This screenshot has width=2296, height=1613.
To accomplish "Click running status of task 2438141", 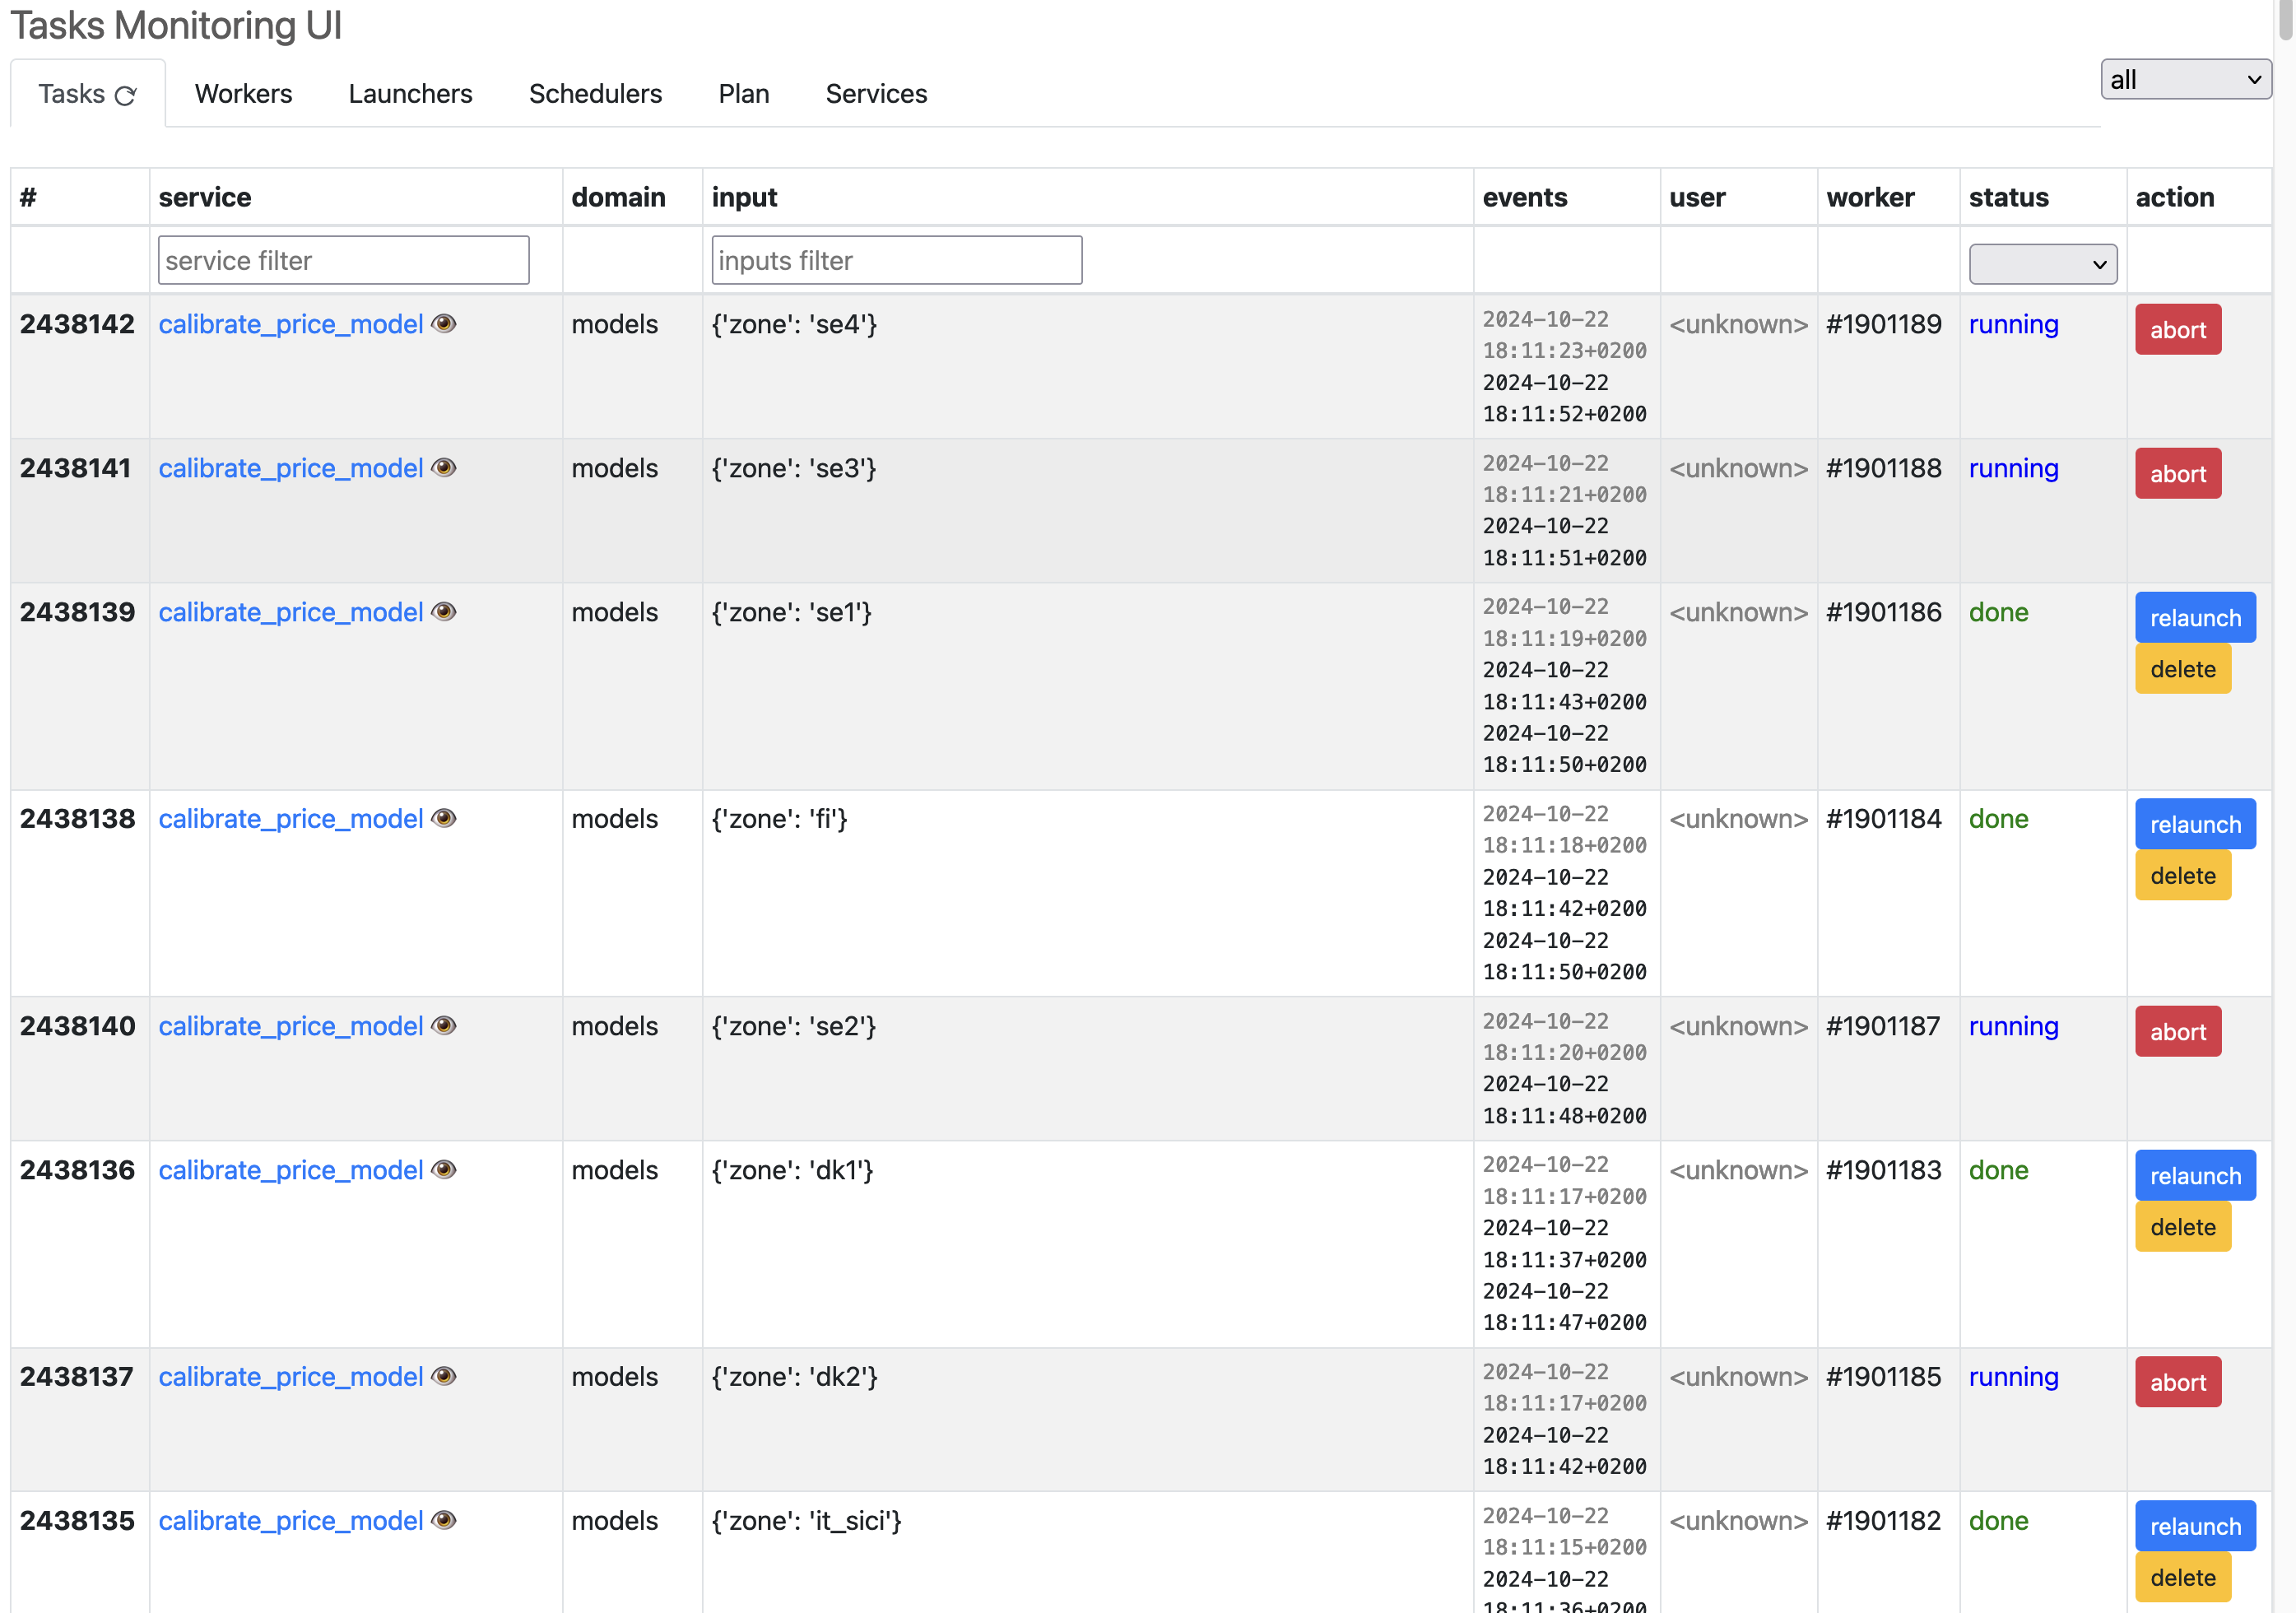I will tap(2013, 468).
